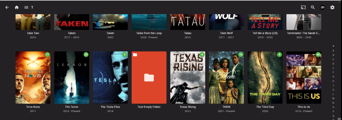Click The Terror title text
The image size is (342, 120).
[x=72, y=107]
